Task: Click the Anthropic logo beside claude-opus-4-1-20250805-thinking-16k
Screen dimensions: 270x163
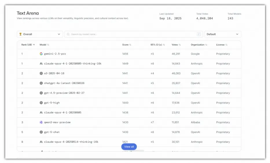Action: tap(41, 64)
